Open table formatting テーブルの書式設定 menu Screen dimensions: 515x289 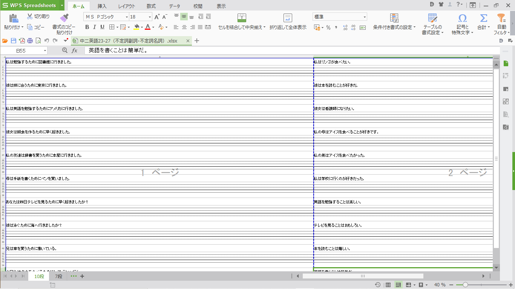point(432,24)
